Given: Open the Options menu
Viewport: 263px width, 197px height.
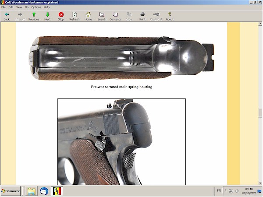Looking at the screenshot, I should (x=36, y=7).
